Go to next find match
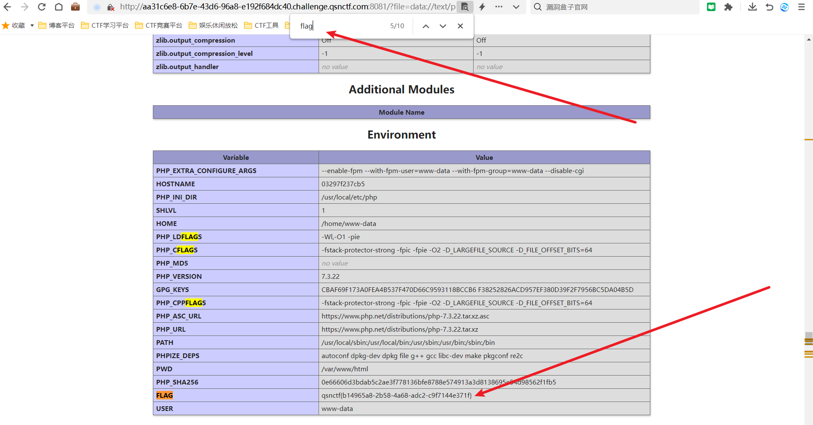 [x=443, y=26]
